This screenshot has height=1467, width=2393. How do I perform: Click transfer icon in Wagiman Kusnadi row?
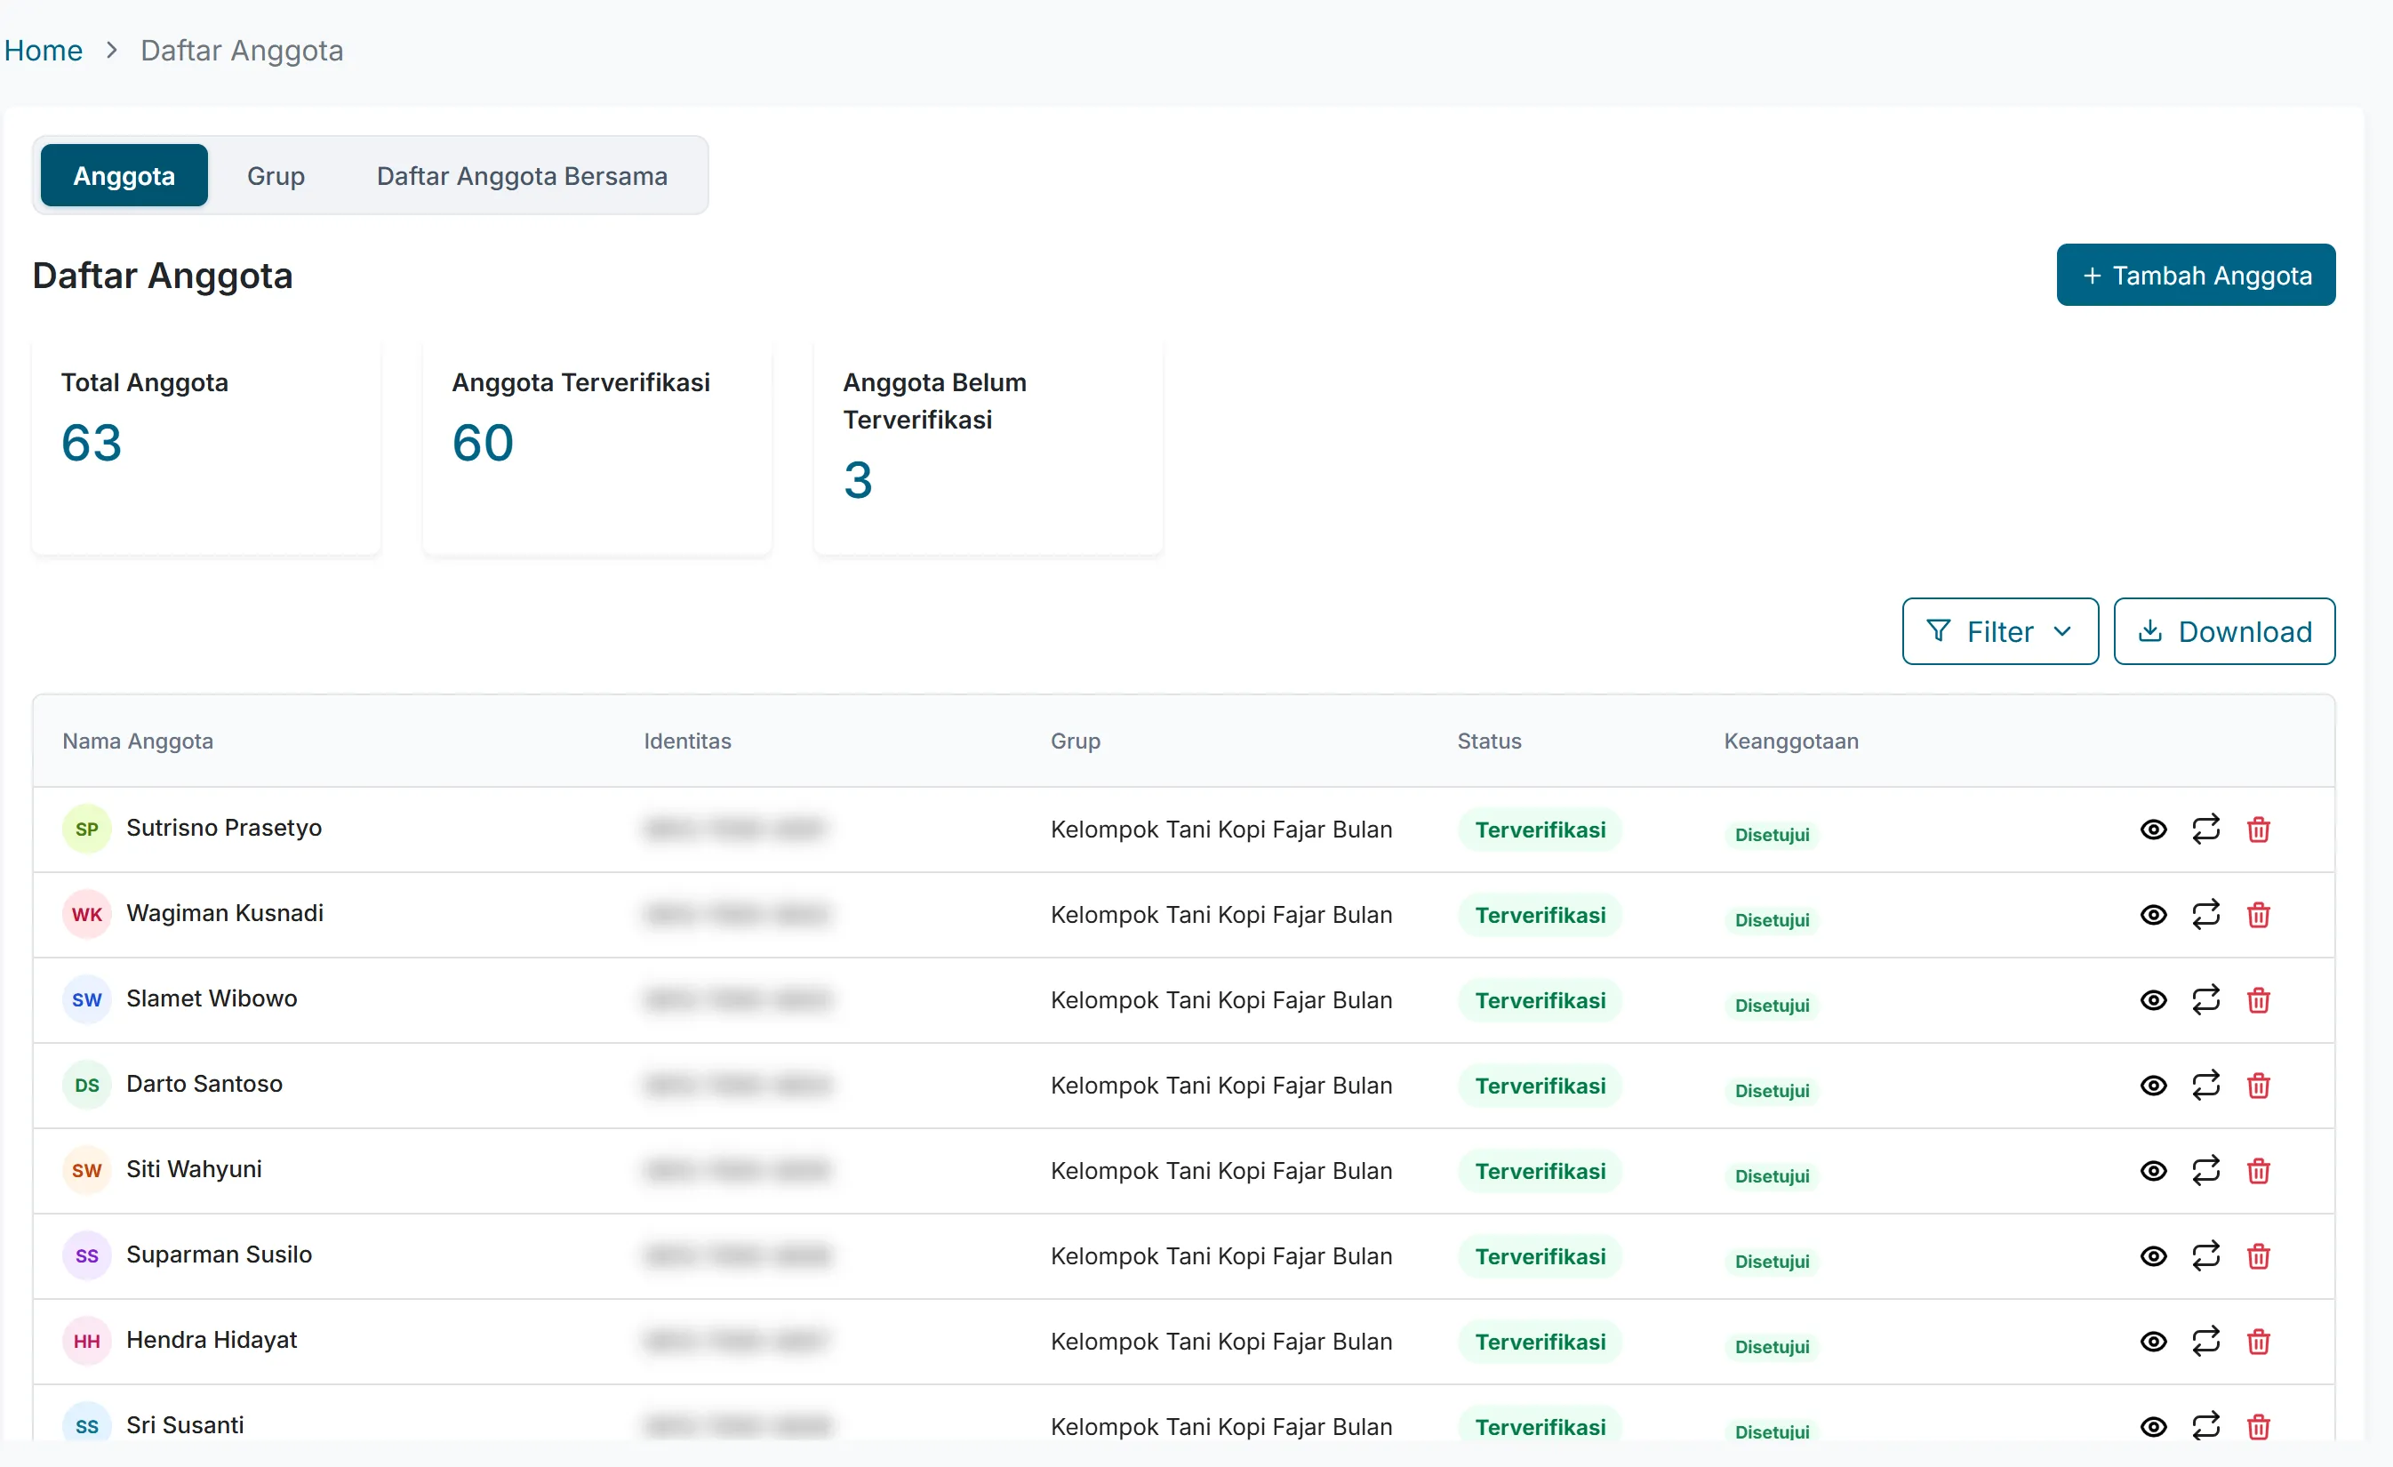pyautogui.click(x=2205, y=915)
